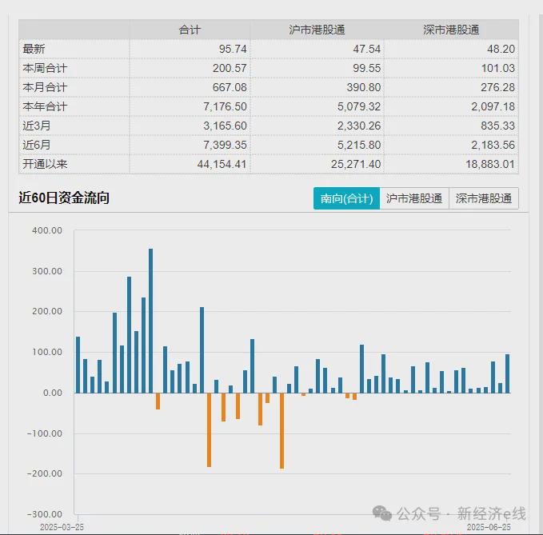This screenshot has width=543, height=535.
Task: Click the 2025-06-25 x-axis date label
Action: pyautogui.click(x=489, y=527)
